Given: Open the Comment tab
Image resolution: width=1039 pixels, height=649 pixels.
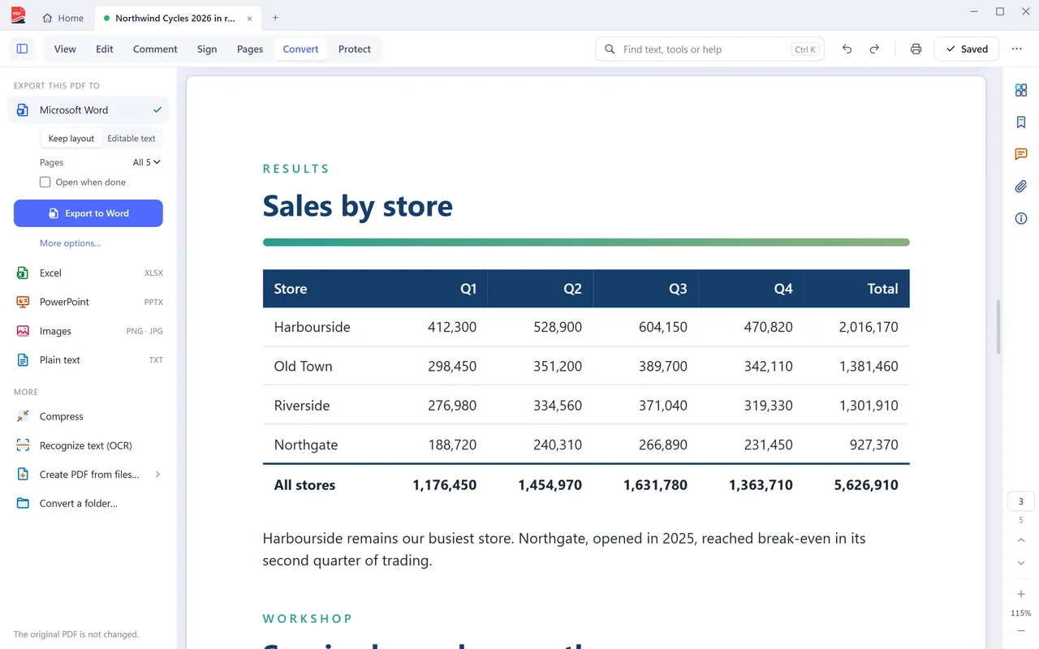Looking at the screenshot, I should pos(155,49).
